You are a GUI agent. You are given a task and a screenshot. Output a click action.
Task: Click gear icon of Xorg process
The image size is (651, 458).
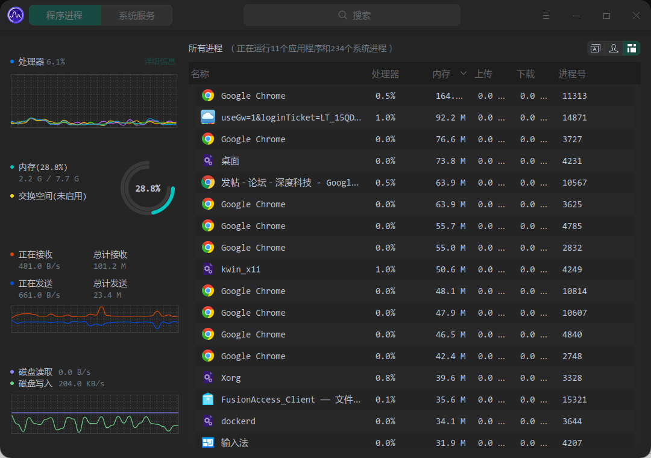point(208,377)
